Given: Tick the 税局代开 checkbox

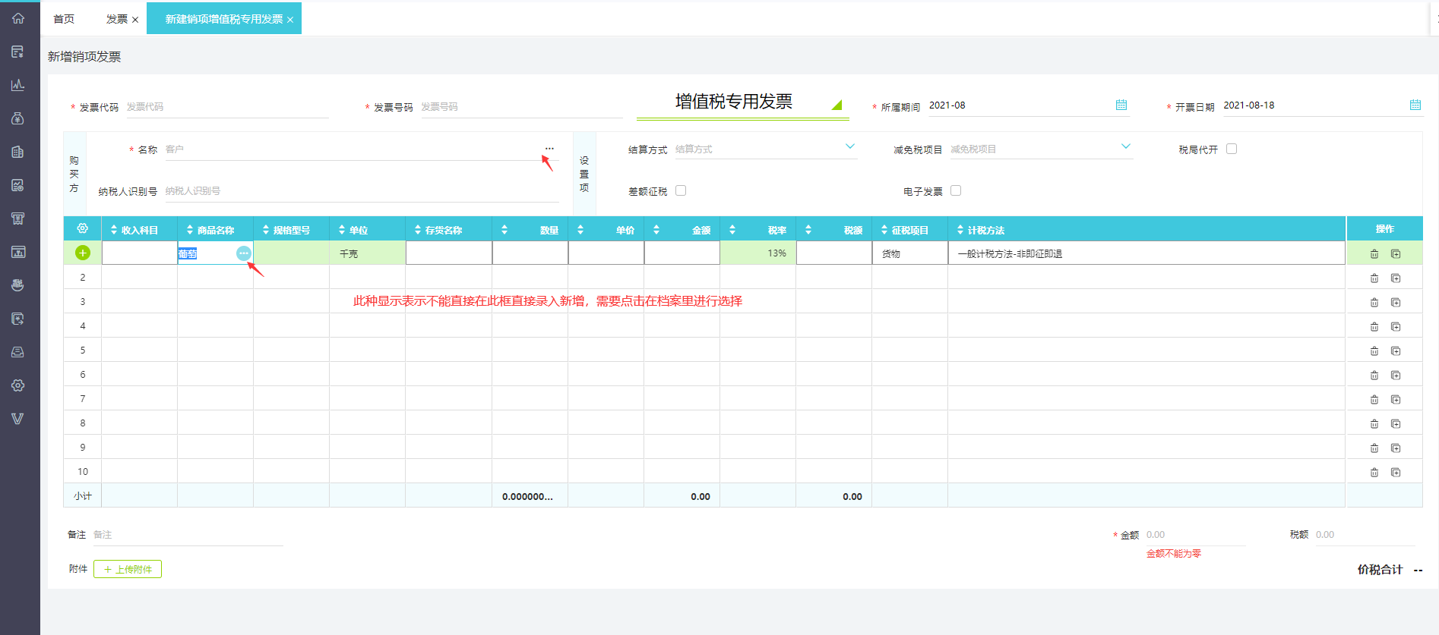Looking at the screenshot, I should (1232, 149).
